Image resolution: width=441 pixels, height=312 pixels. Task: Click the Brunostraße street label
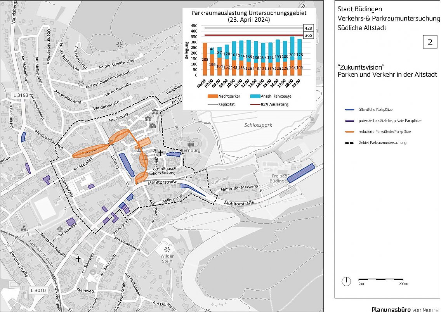click(x=67, y=187)
